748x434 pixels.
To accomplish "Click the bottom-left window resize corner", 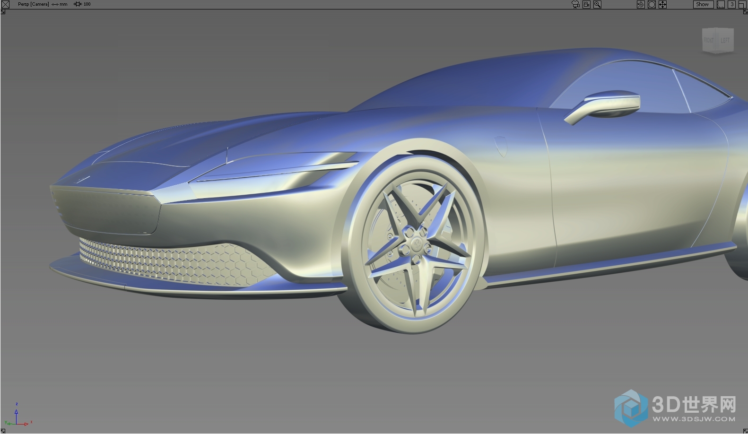I will click(x=3, y=431).
